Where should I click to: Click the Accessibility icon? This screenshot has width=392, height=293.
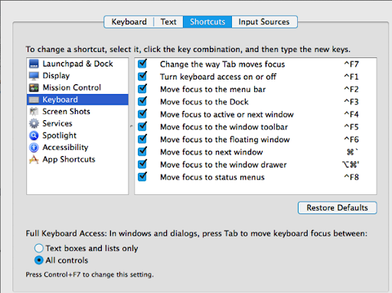pos(34,148)
